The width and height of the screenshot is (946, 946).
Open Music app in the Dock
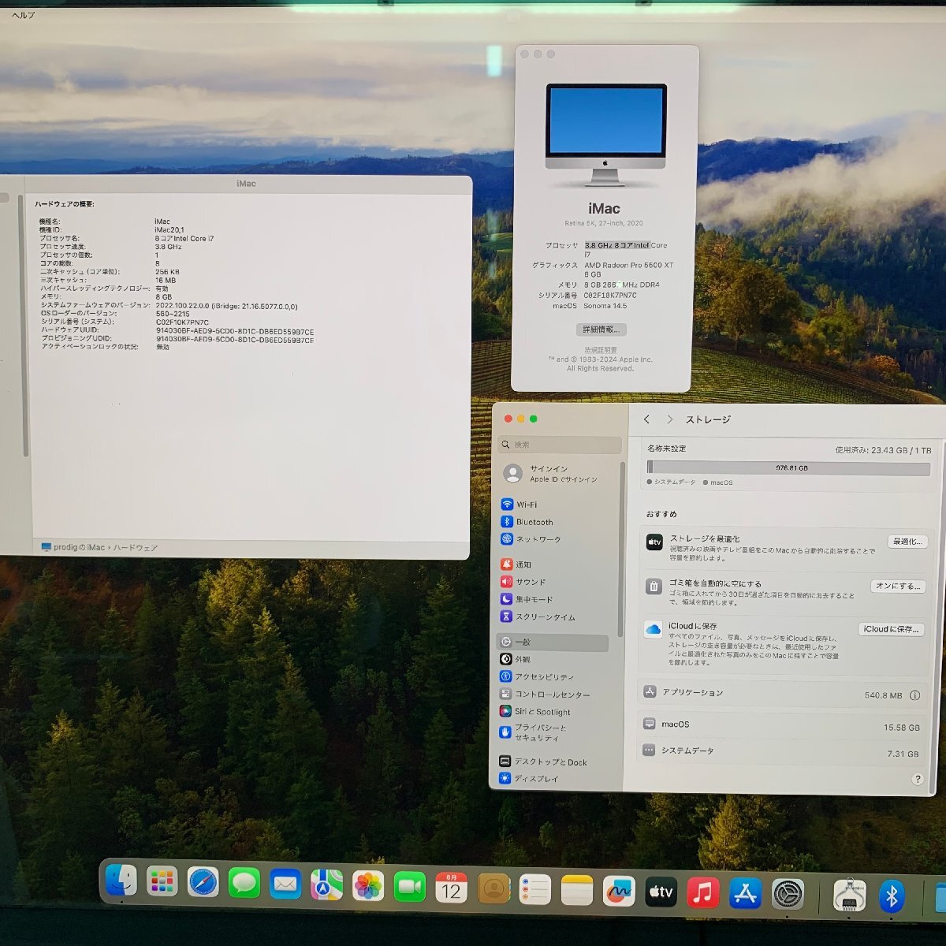(x=702, y=892)
